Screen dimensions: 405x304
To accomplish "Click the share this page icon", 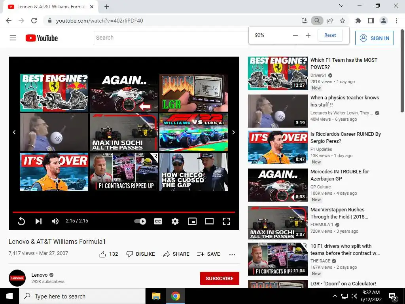I will click(330, 21).
